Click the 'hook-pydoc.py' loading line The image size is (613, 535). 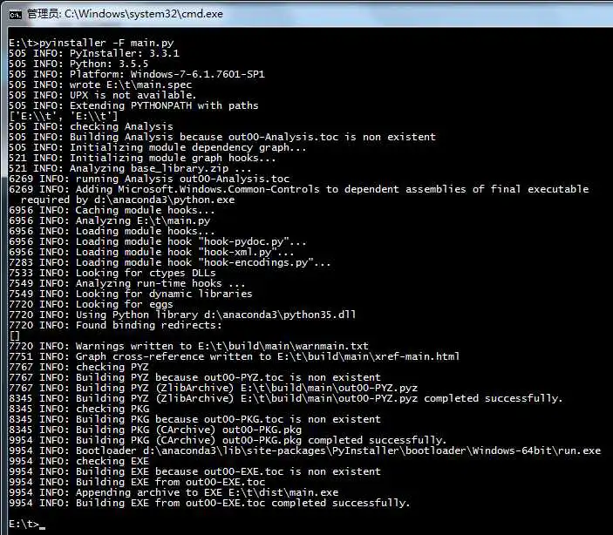pyautogui.click(x=158, y=242)
